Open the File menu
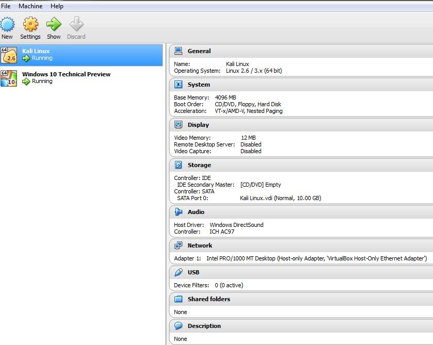 point(6,6)
